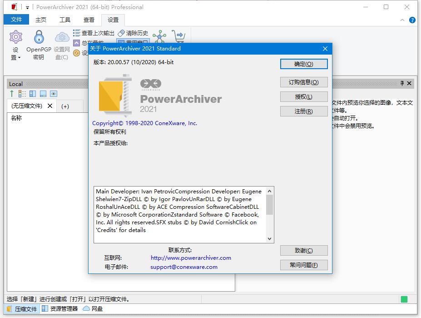421x318 pixels.
Task: Pin the preview panel with pushpin icon
Action: [402, 83]
